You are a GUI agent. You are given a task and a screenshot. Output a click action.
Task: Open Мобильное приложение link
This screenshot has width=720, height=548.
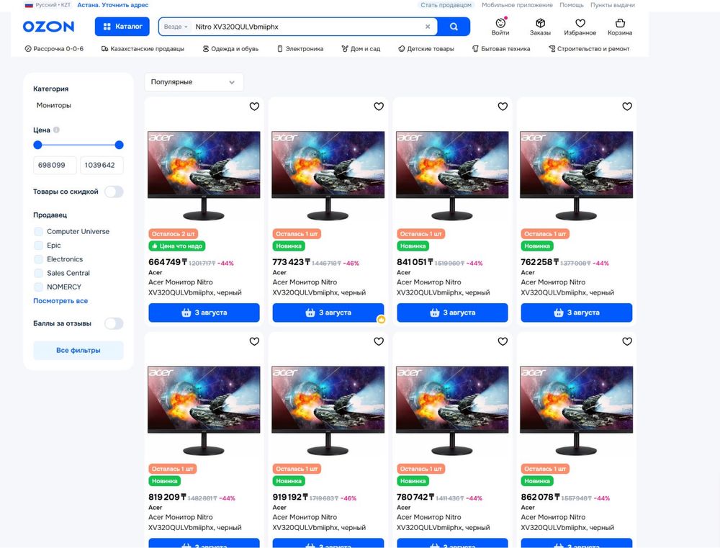tap(517, 5)
